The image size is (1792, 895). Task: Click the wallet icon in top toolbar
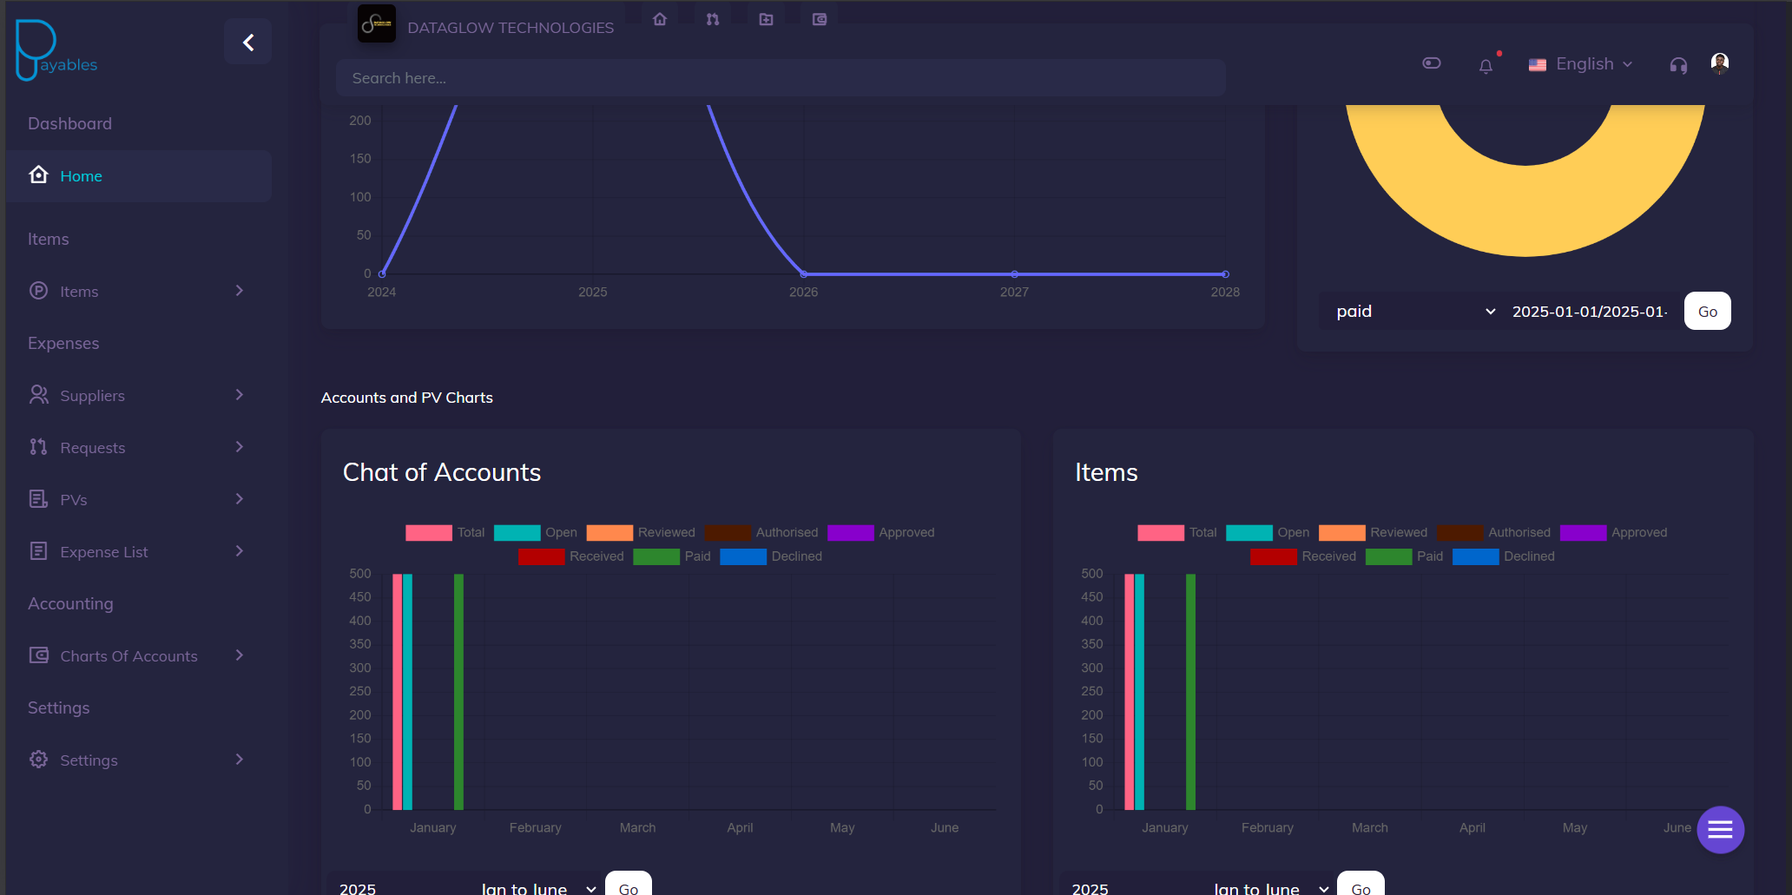(x=820, y=19)
